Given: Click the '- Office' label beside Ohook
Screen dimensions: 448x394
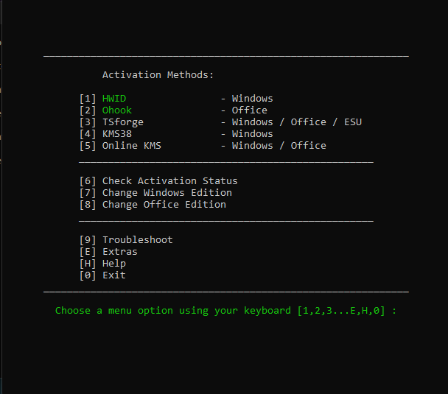Looking at the screenshot, I should tap(244, 110).
